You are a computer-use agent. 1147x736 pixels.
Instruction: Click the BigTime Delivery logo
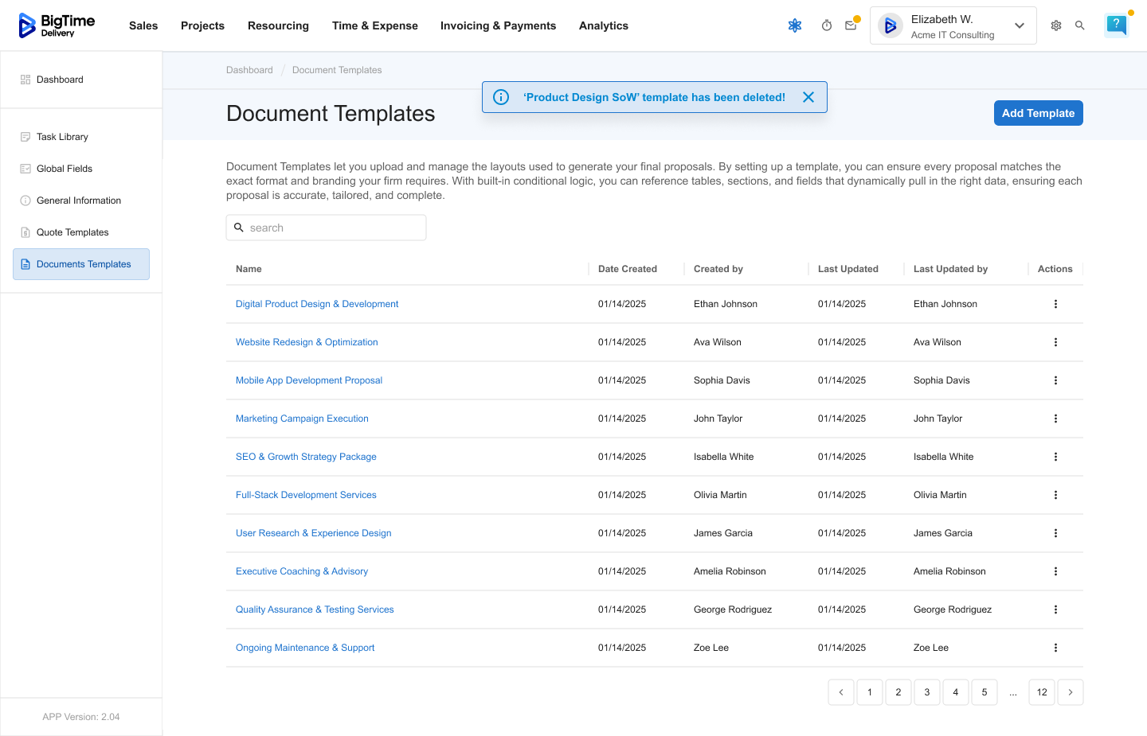(57, 25)
